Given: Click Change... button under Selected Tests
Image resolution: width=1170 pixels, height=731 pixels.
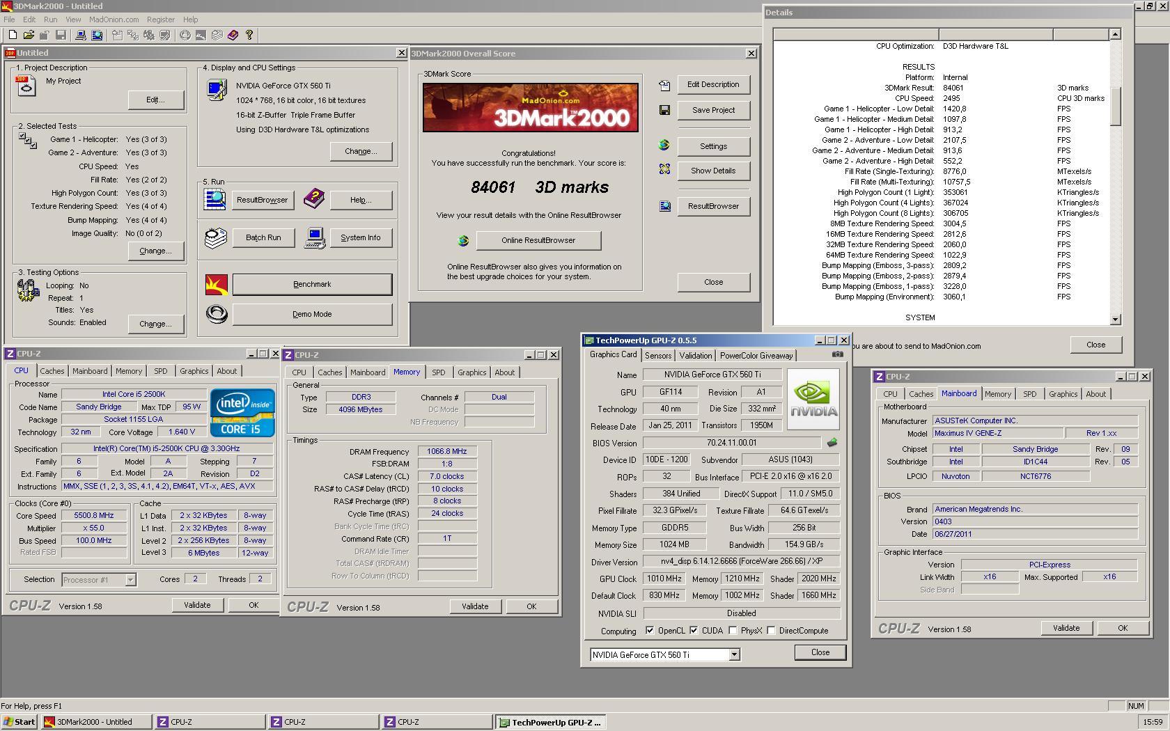Looking at the screenshot, I should click(x=155, y=251).
